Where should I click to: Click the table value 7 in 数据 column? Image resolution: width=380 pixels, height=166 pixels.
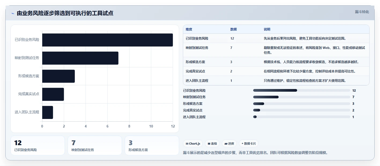point(231,48)
